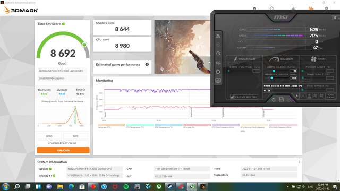
Task: Click Afterburner save profile floppy icon
Action: click(281, 99)
